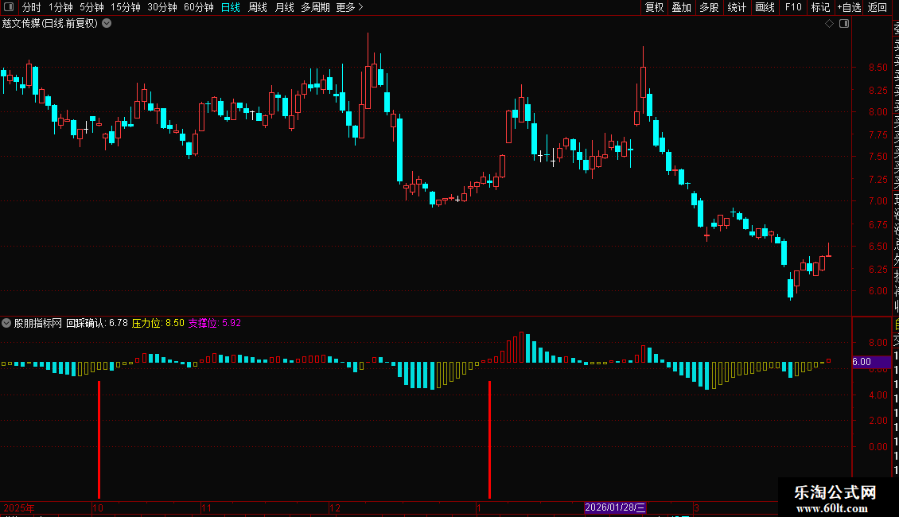
Task: Click the 2026/01/28/三 date marker
Action: [615, 507]
